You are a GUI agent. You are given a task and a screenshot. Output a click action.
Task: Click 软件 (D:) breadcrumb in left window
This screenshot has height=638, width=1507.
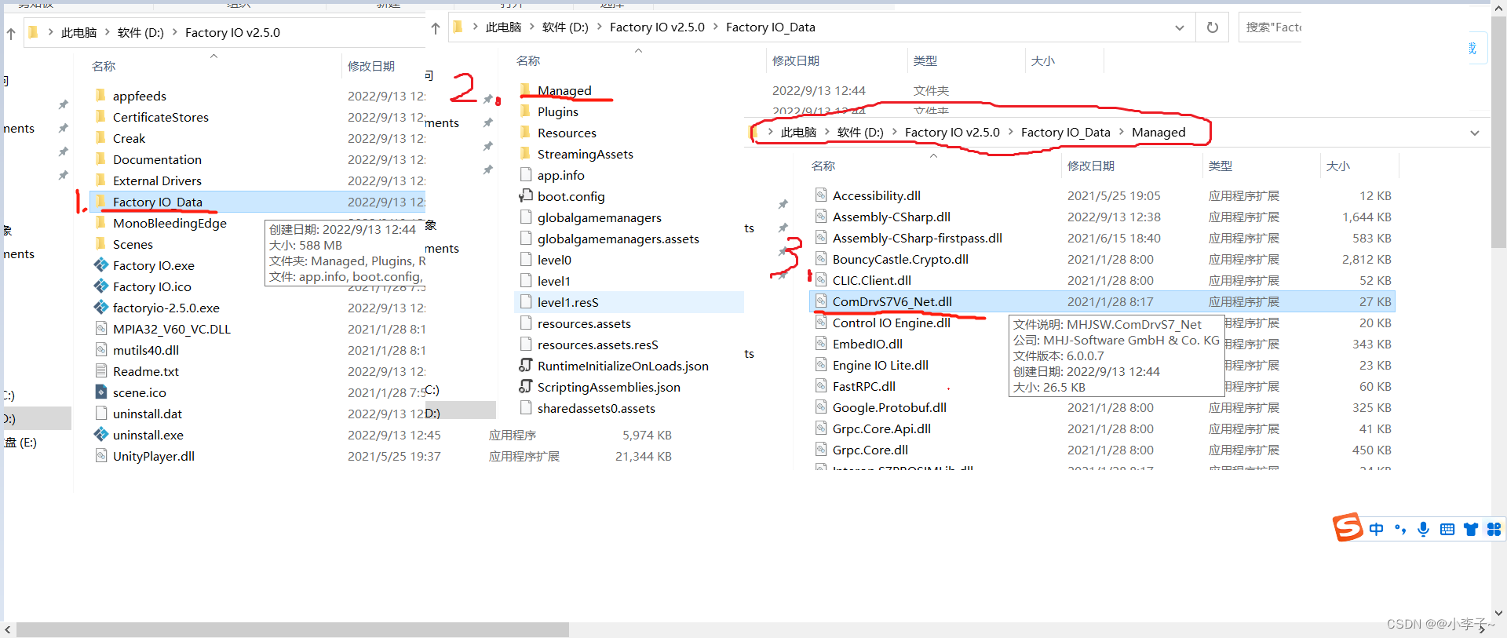[140, 33]
